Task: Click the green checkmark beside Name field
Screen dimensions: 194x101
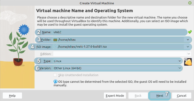Action: (x=190, y=32)
